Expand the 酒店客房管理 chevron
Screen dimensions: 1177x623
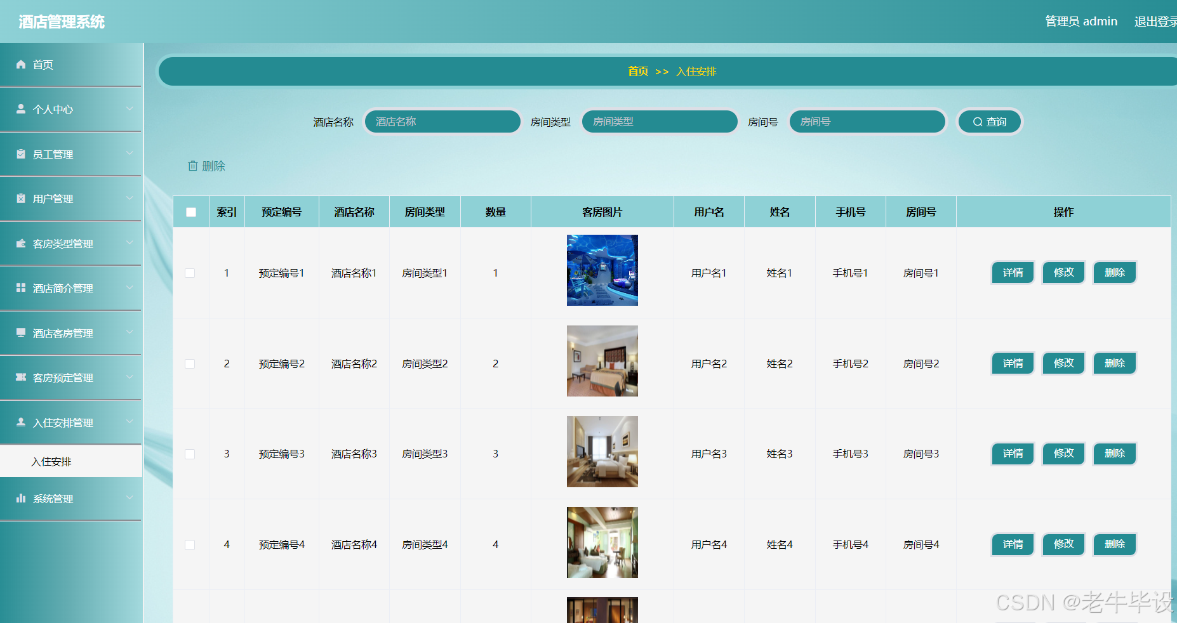point(130,332)
